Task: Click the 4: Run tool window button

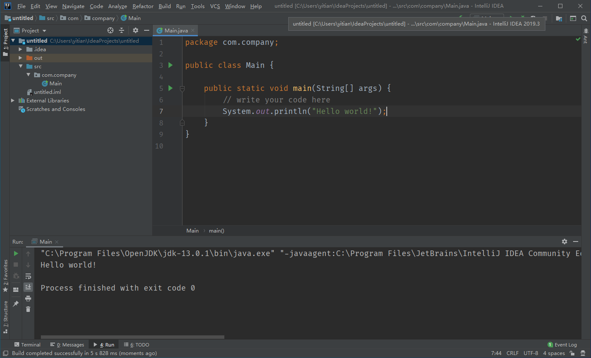Action: (104, 345)
